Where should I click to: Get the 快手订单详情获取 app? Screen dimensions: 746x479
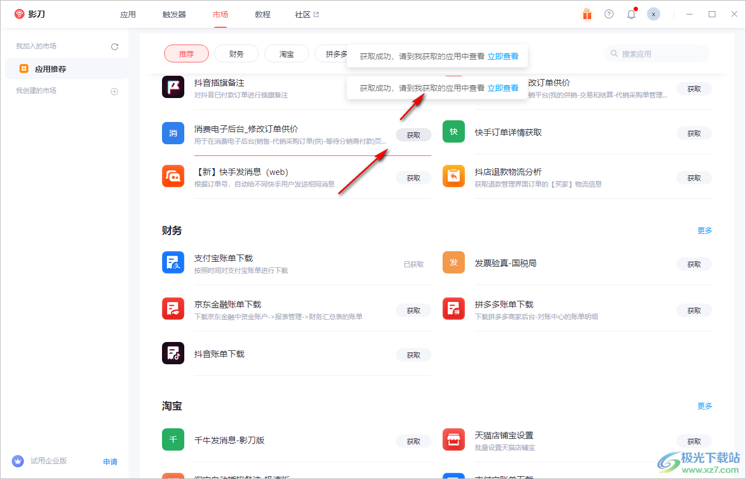pos(694,133)
